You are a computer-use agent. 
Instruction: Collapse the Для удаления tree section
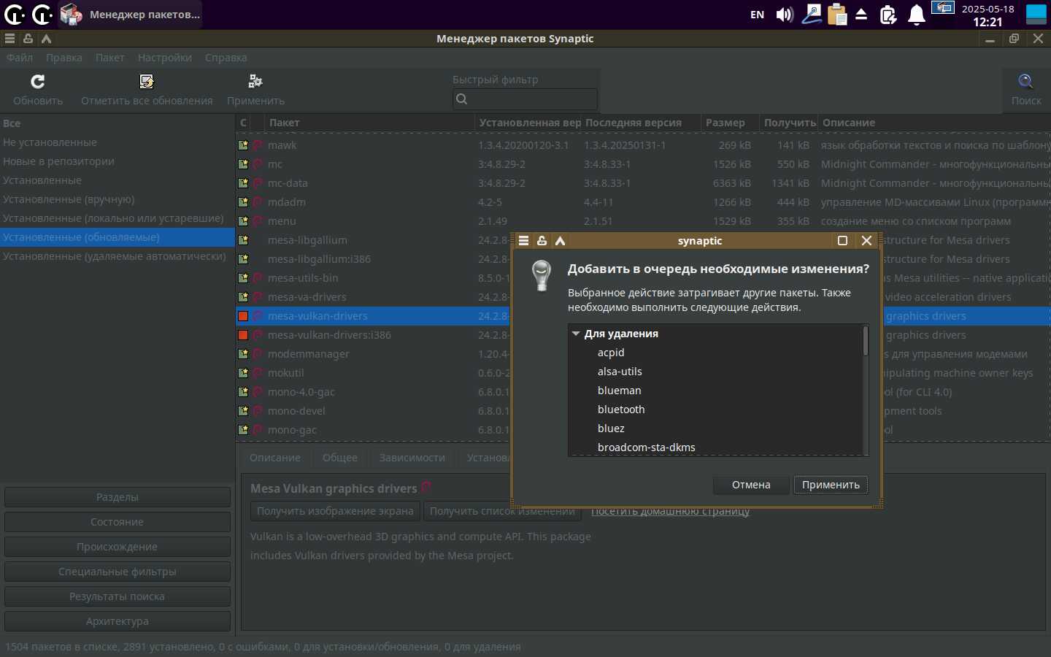(576, 334)
